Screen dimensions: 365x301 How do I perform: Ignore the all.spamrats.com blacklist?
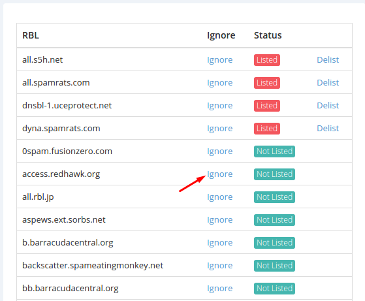click(220, 83)
